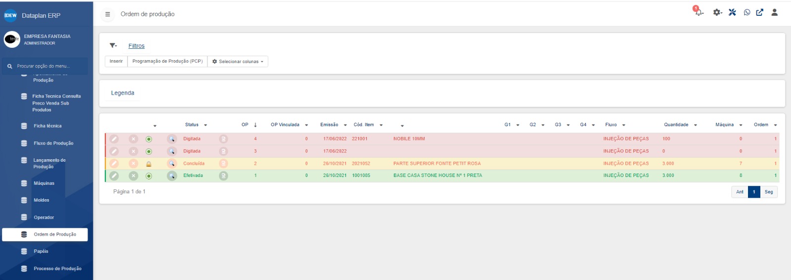Select radio button for Efetivada order 1

(149, 176)
